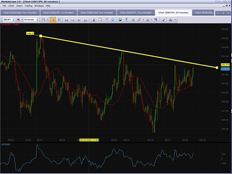Click the green hierarchy tree icon
This screenshot has width=232, height=174.
171,20
